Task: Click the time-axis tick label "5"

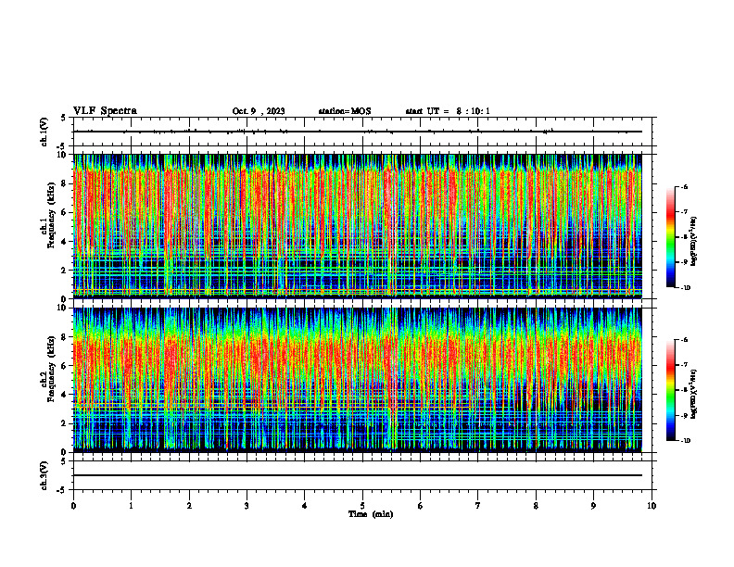Action: point(362,506)
